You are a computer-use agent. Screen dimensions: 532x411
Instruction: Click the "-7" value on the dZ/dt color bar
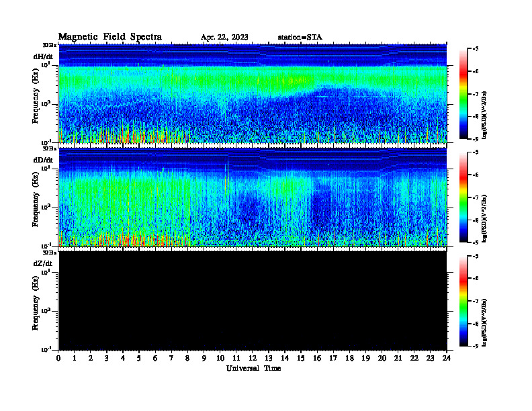[476, 301]
